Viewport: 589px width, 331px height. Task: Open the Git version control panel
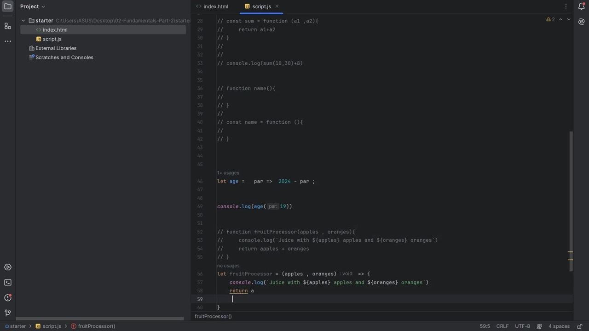tap(8, 313)
